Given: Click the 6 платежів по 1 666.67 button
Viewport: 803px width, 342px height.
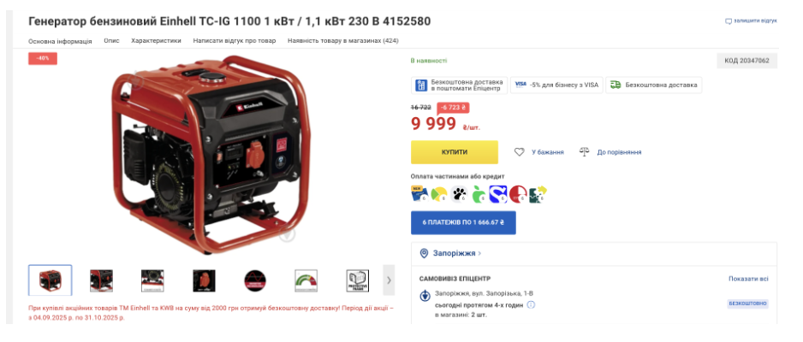Looking at the screenshot, I should coord(463,222).
